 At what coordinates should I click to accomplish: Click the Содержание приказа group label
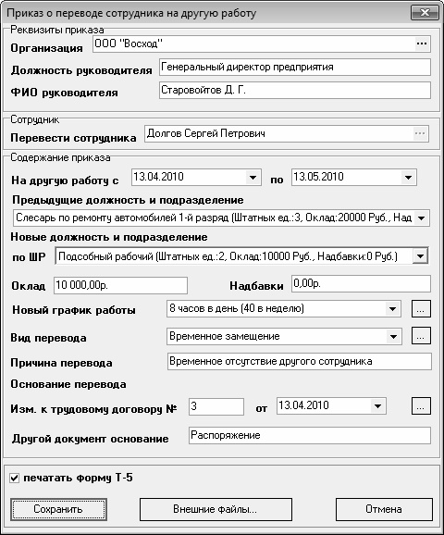click(60, 157)
